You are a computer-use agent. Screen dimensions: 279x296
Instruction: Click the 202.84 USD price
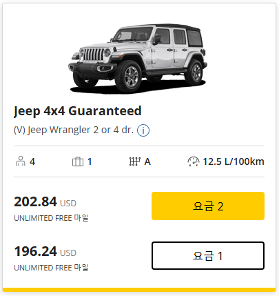point(45,202)
